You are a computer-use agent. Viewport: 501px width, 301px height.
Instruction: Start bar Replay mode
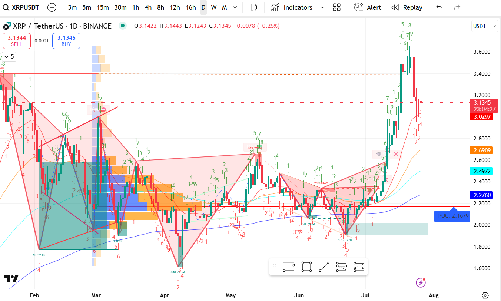coord(407,7)
